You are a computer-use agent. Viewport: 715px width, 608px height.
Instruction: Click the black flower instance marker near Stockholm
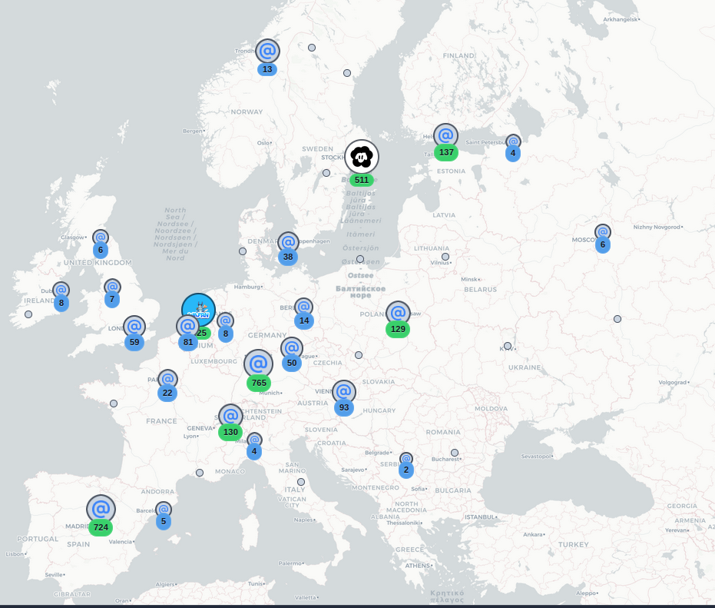(x=362, y=157)
